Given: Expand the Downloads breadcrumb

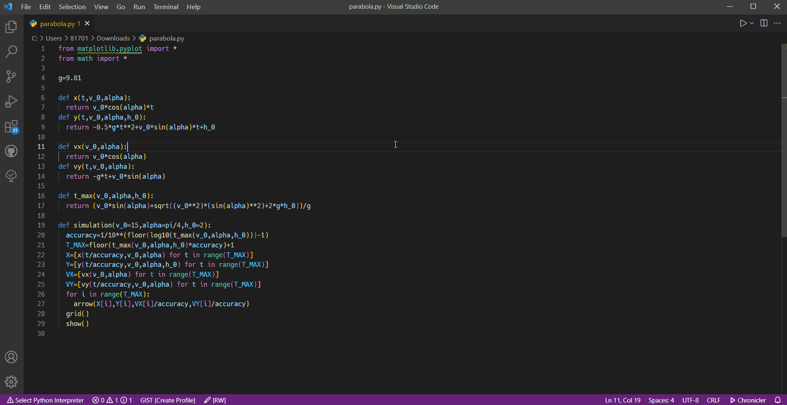Looking at the screenshot, I should (x=113, y=38).
